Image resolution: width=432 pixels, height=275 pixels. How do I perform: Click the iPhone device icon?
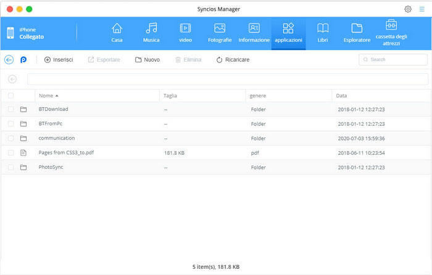click(10, 33)
